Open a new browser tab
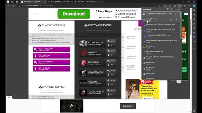The height and width of the screenshot is (113, 202). click(103, 2)
